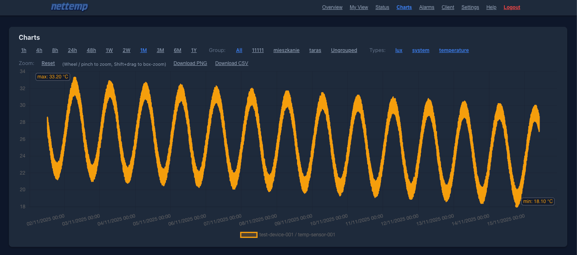Image resolution: width=577 pixels, height=255 pixels.
Task: Click the min 18.10 °C chart marker
Action: (x=538, y=201)
